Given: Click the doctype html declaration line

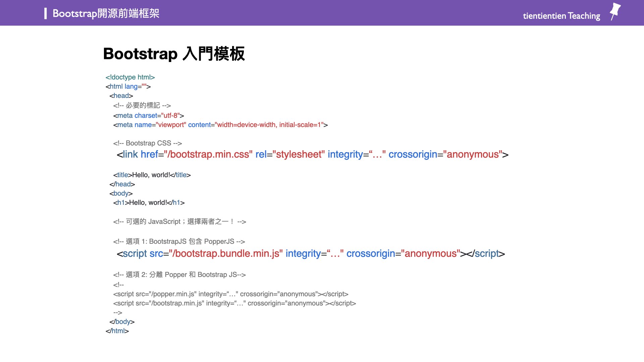Looking at the screenshot, I should (130, 77).
